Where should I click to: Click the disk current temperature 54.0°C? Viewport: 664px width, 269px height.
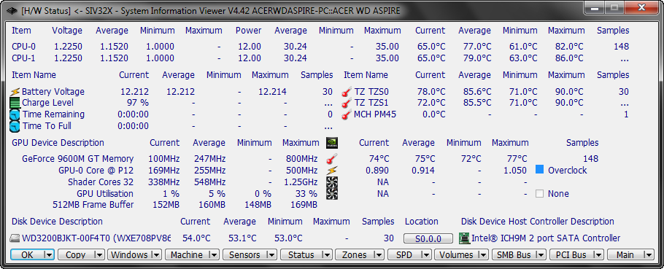[x=196, y=238]
